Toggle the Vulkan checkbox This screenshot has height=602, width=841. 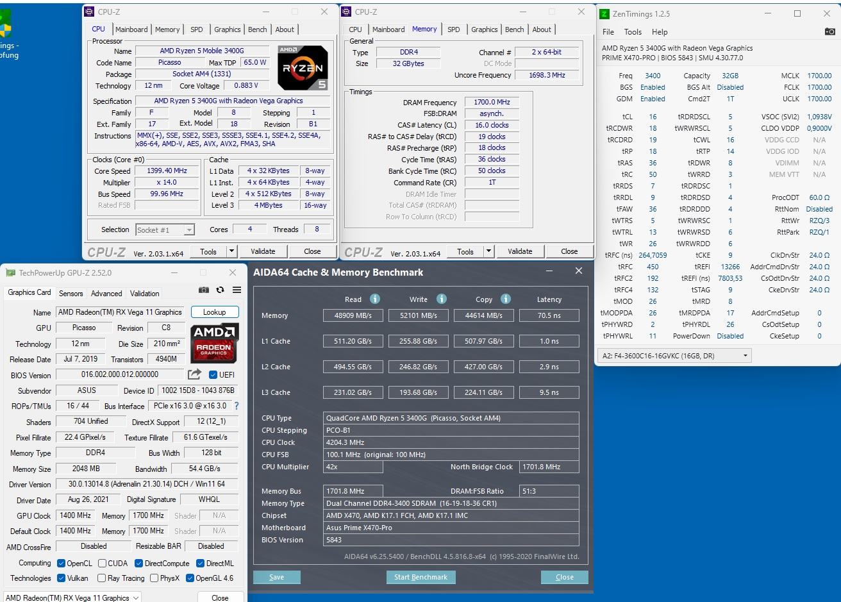coord(61,578)
